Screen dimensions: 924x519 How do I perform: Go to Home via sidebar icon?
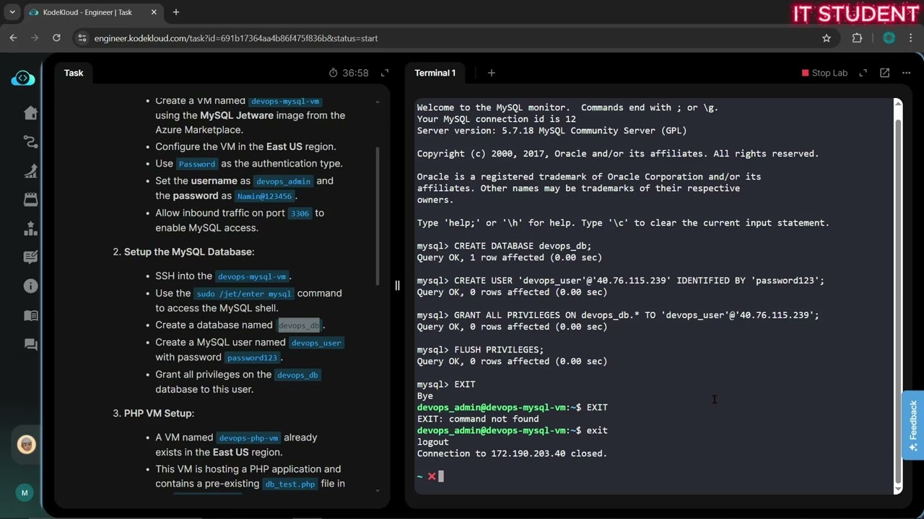30,112
